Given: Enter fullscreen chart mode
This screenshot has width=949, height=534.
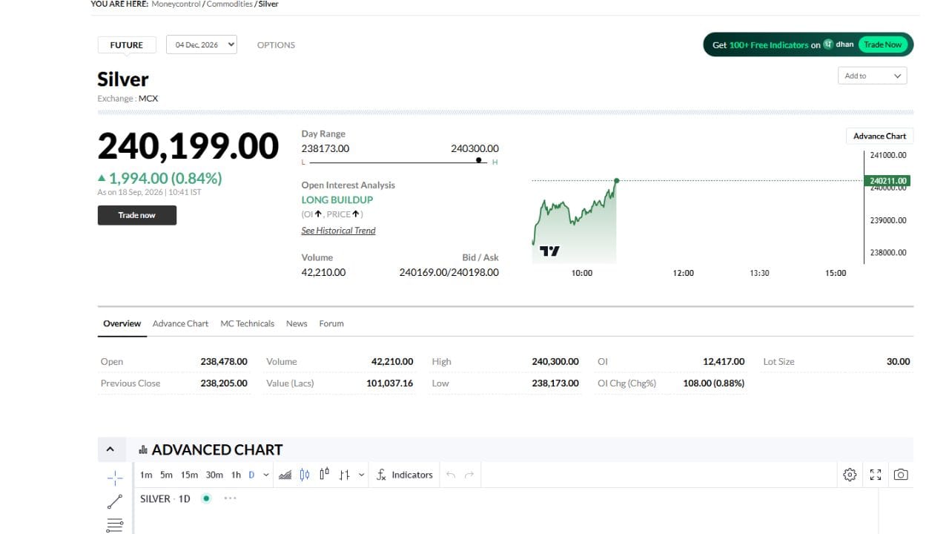Looking at the screenshot, I should point(876,475).
